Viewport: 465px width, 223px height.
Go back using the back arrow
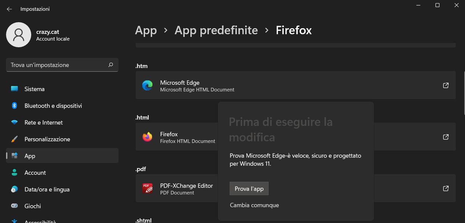coord(9,9)
